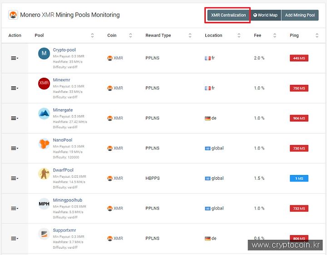Screen dimensions: 327x255
Task: Click the 906 MS ping badge
Action: [x=299, y=118]
